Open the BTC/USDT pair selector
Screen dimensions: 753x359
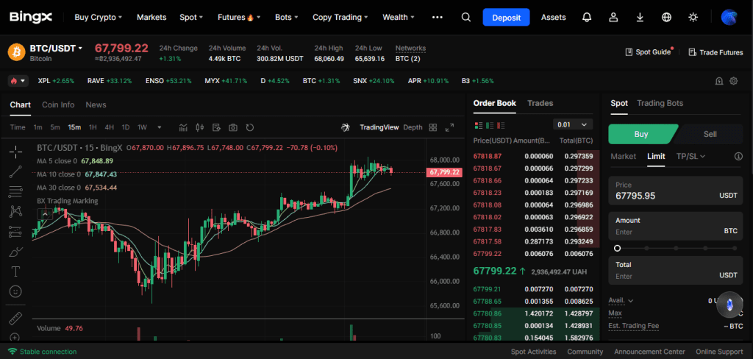56,48
